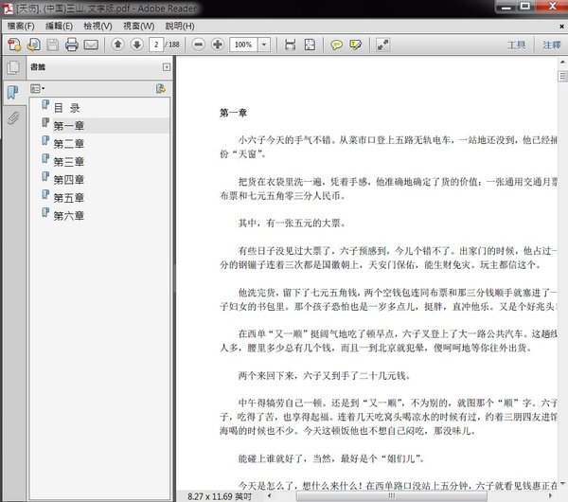
Task: Click the fit one full page icon
Action: pos(310,45)
